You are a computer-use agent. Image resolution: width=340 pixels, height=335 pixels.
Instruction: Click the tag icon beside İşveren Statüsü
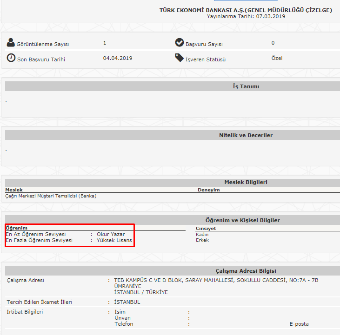coord(180,58)
